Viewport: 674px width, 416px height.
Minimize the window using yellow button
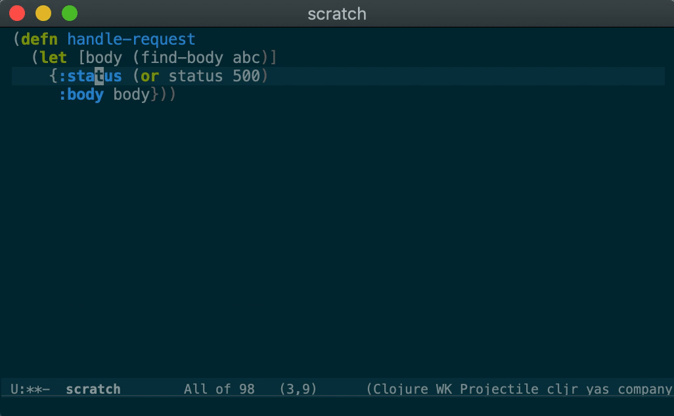(x=43, y=13)
